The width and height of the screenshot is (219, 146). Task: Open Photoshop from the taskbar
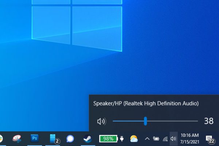coord(35,138)
